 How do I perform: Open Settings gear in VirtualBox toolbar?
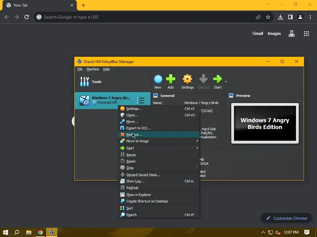pyautogui.click(x=187, y=81)
